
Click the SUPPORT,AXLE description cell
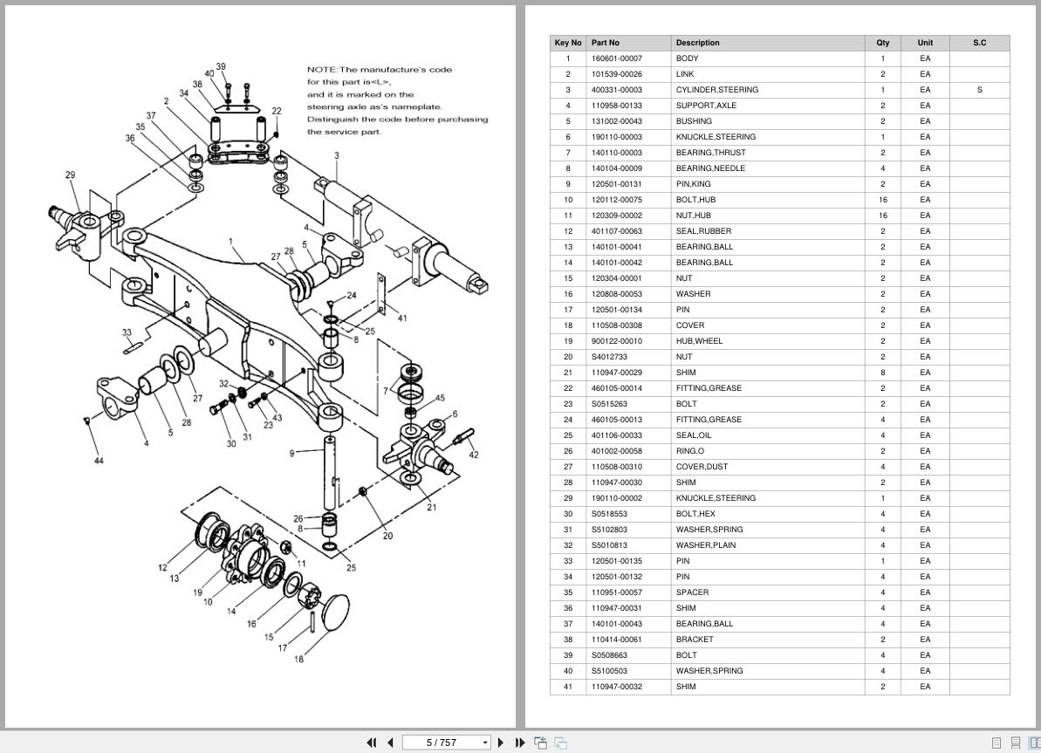pos(768,106)
